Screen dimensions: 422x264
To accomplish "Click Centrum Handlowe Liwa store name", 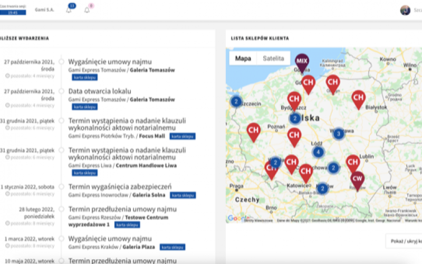I will pos(146,165).
